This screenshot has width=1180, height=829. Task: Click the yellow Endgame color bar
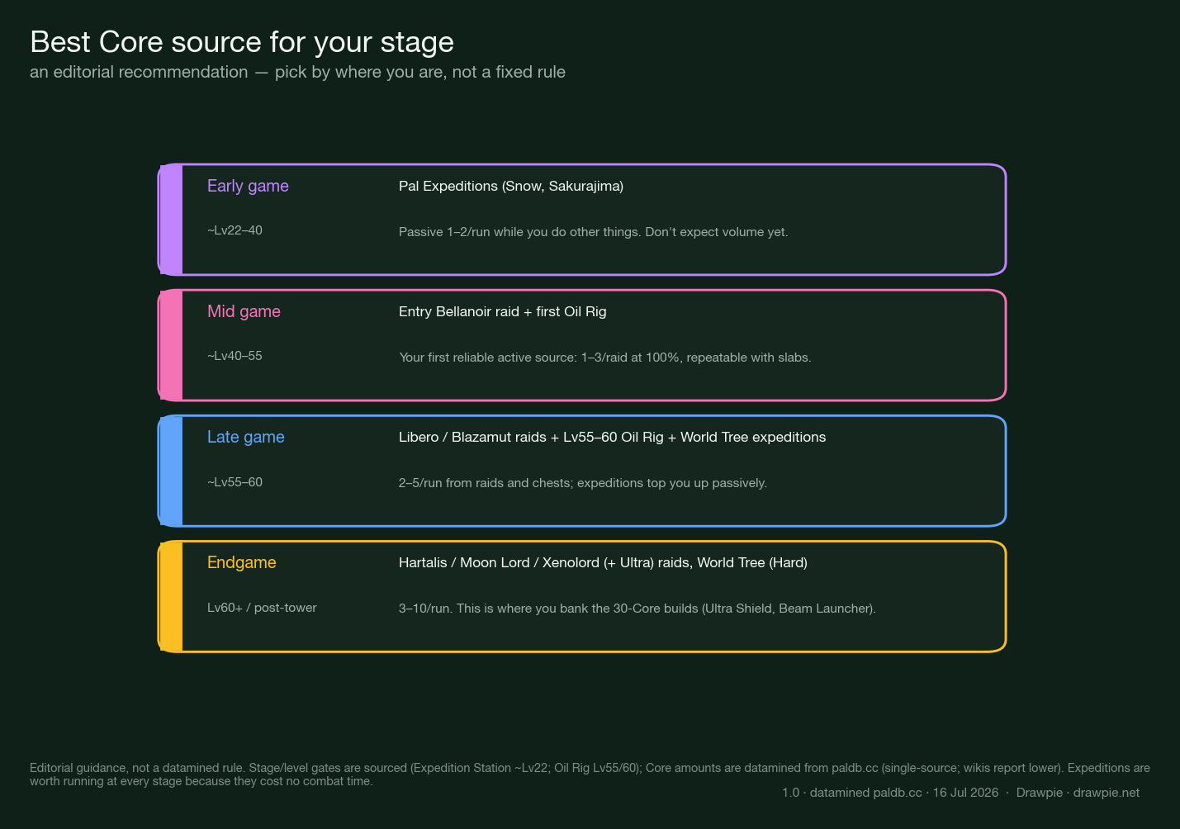pyautogui.click(x=171, y=596)
